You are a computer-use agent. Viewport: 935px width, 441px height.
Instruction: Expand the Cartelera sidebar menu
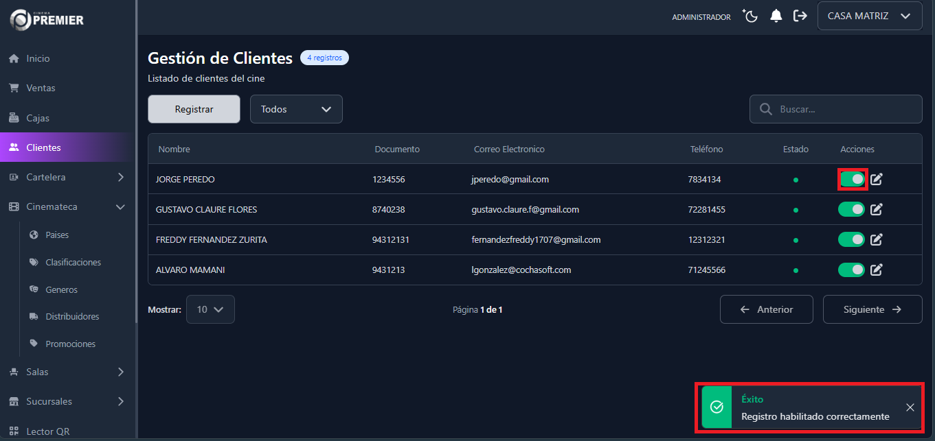click(x=67, y=177)
